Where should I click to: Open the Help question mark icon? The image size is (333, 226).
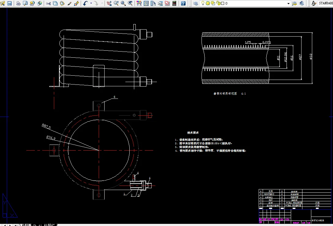(183, 3)
